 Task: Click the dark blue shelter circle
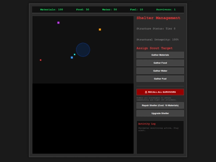tap(83, 50)
